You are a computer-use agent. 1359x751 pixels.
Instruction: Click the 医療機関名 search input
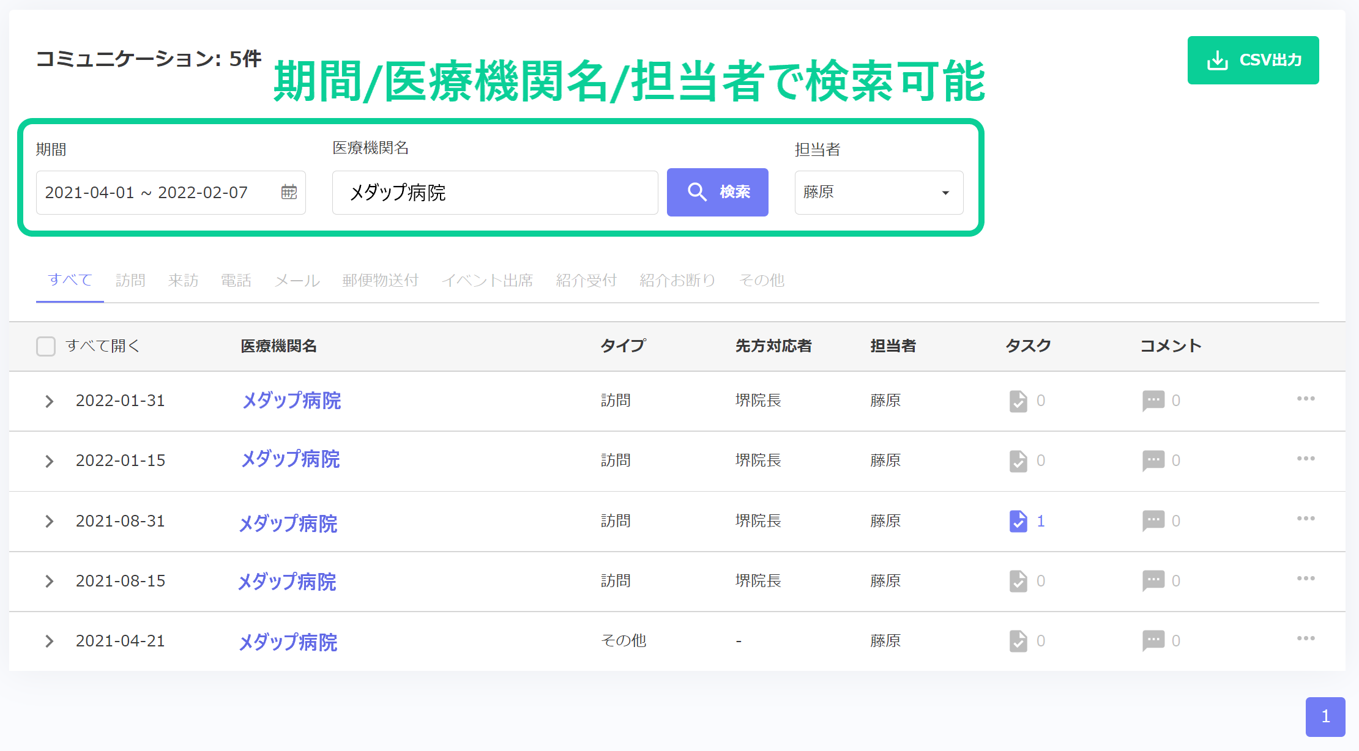click(x=495, y=193)
